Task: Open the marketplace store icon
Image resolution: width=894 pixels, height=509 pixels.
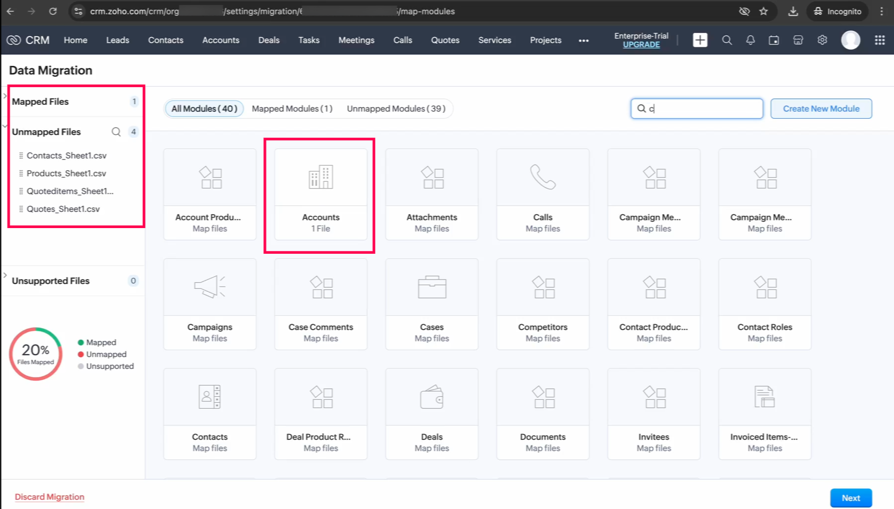Action: (798, 40)
